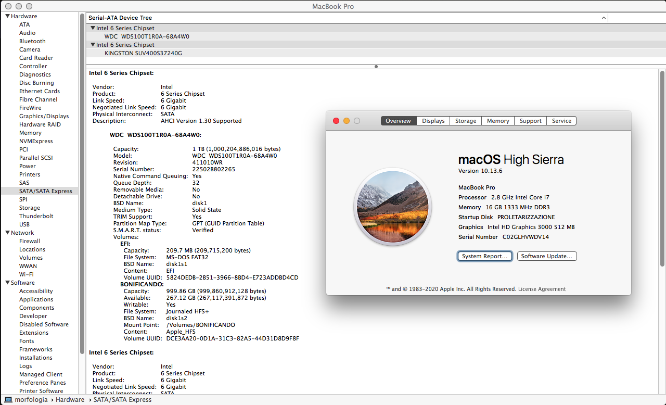Select Applications in the sidebar

(36, 299)
